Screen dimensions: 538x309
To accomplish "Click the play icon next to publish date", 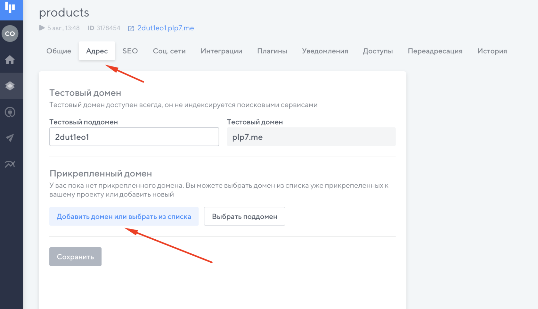I will tap(42, 28).
